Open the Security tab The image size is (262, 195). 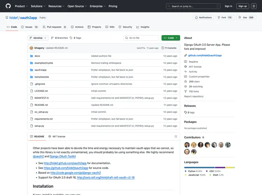pos(125,27)
